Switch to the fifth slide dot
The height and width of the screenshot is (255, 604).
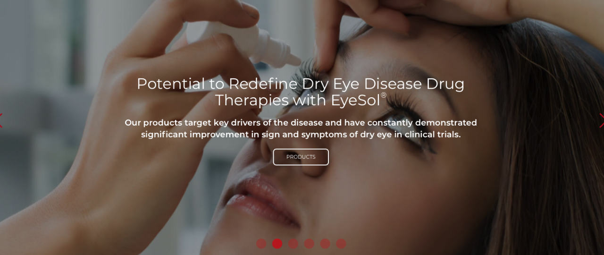[x=325, y=244]
